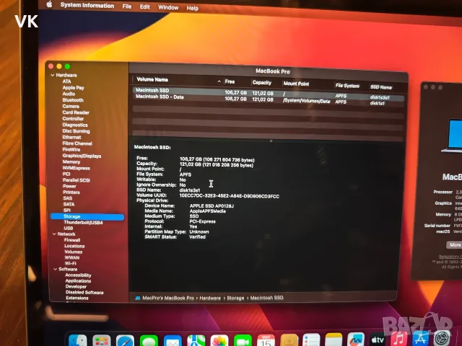The height and width of the screenshot is (346, 462).
Task: Open the File menu
Action: (127, 6)
